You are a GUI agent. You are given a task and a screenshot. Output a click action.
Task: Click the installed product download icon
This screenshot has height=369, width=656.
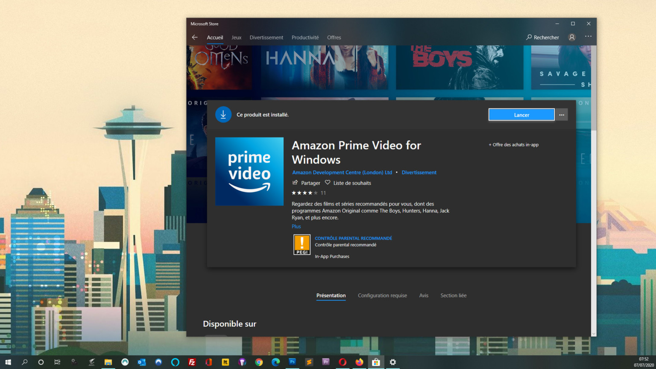click(x=223, y=114)
